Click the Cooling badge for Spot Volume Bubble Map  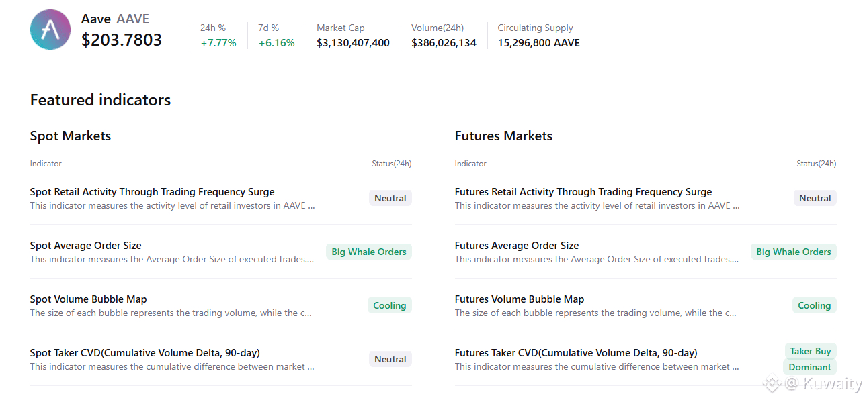390,305
